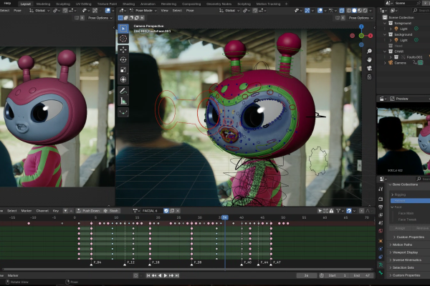The height and width of the screenshot is (286, 430).
Task: Jump to the end frame button
Action: [177, 275]
